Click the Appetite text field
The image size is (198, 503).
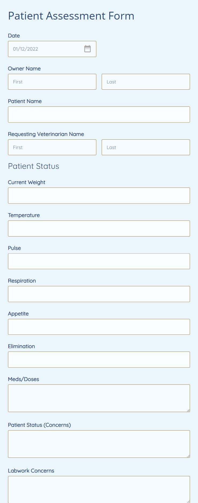99,327
